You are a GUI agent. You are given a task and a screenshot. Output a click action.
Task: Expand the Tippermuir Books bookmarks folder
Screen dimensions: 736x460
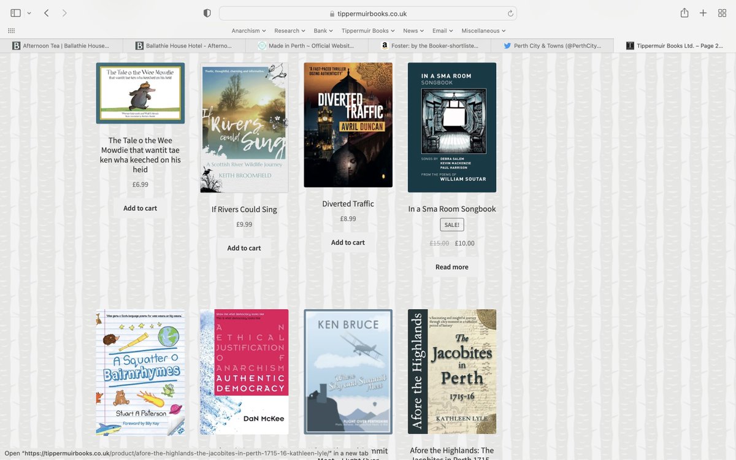[368, 31]
